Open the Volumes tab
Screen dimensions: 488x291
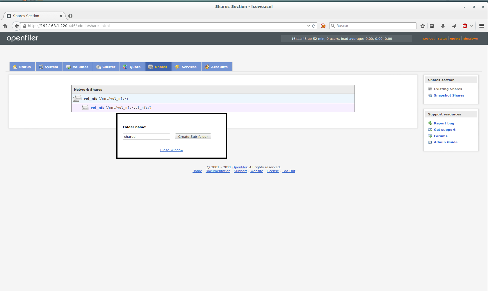(77, 67)
